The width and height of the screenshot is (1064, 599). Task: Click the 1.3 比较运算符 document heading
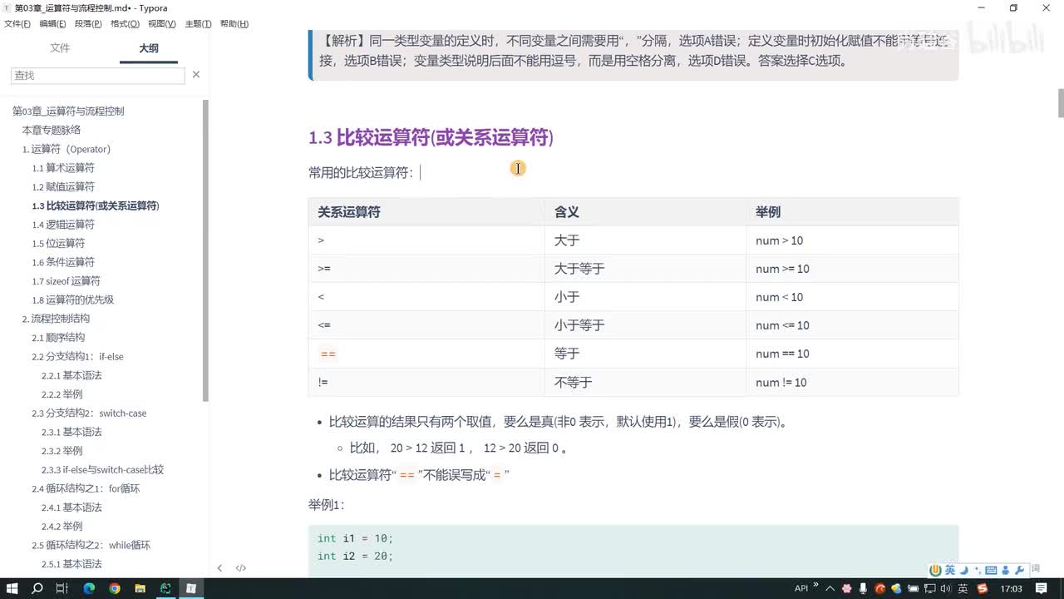(x=431, y=137)
